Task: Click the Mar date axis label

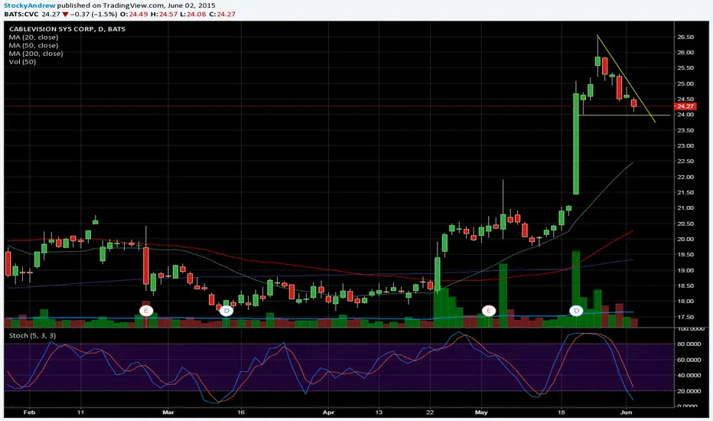Action: (x=168, y=413)
